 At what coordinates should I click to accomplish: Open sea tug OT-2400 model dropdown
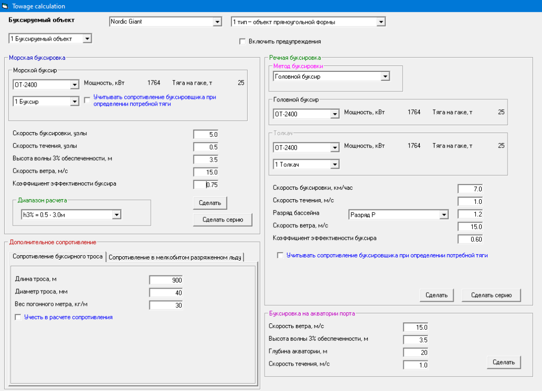tap(74, 85)
